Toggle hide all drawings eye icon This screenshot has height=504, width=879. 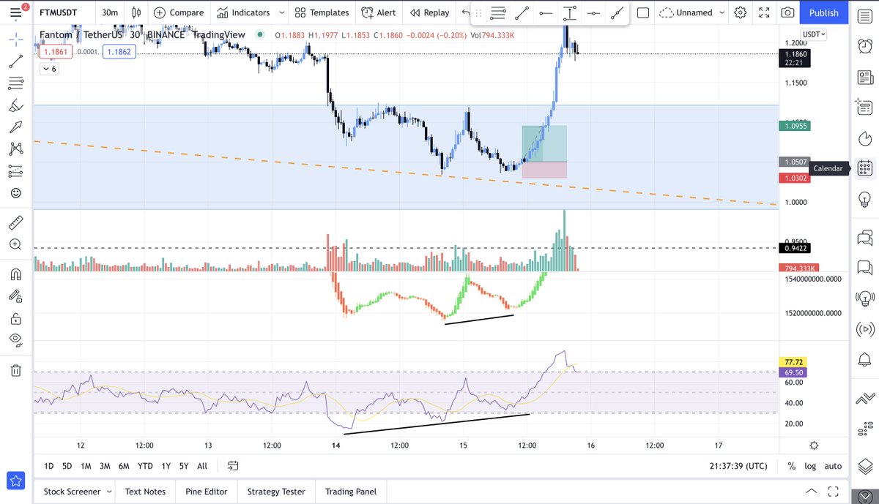point(15,340)
